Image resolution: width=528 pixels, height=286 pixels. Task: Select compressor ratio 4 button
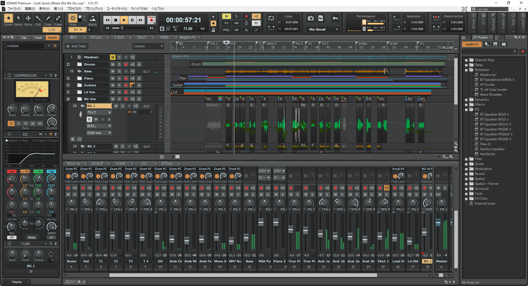11,123
